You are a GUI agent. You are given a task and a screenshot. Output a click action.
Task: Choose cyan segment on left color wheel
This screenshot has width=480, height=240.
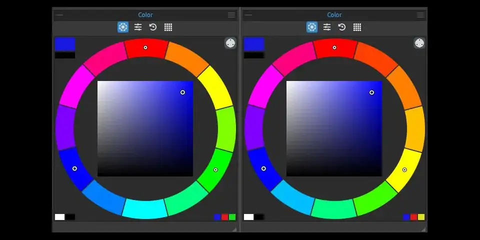[145, 208]
